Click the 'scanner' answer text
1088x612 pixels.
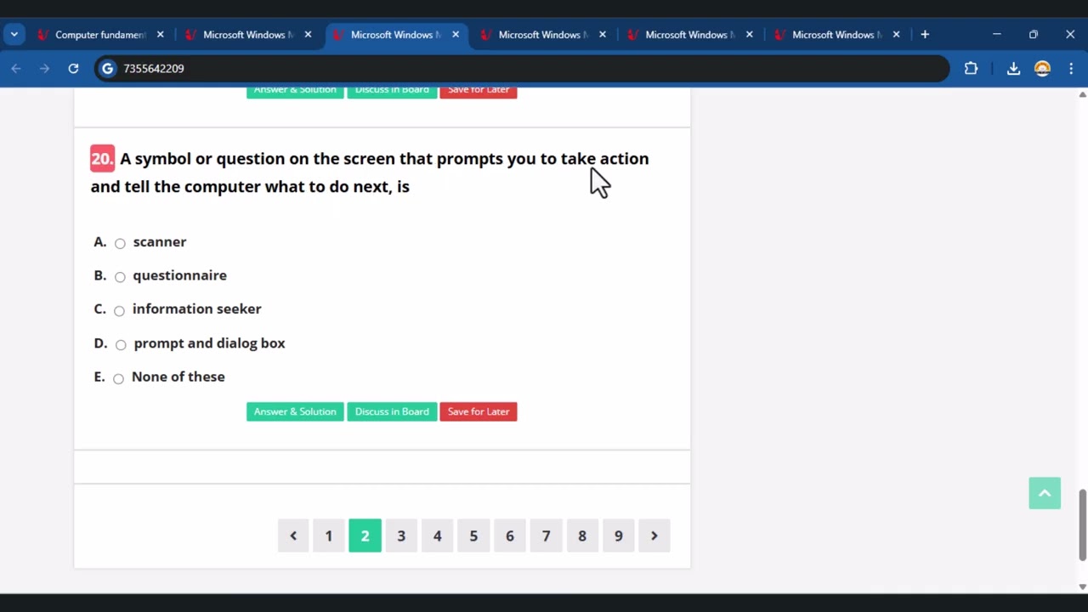click(160, 242)
